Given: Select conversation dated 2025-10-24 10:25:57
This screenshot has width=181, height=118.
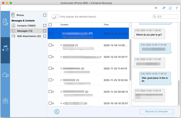Looking at the screenshot, I should click(x=88, y=102).
